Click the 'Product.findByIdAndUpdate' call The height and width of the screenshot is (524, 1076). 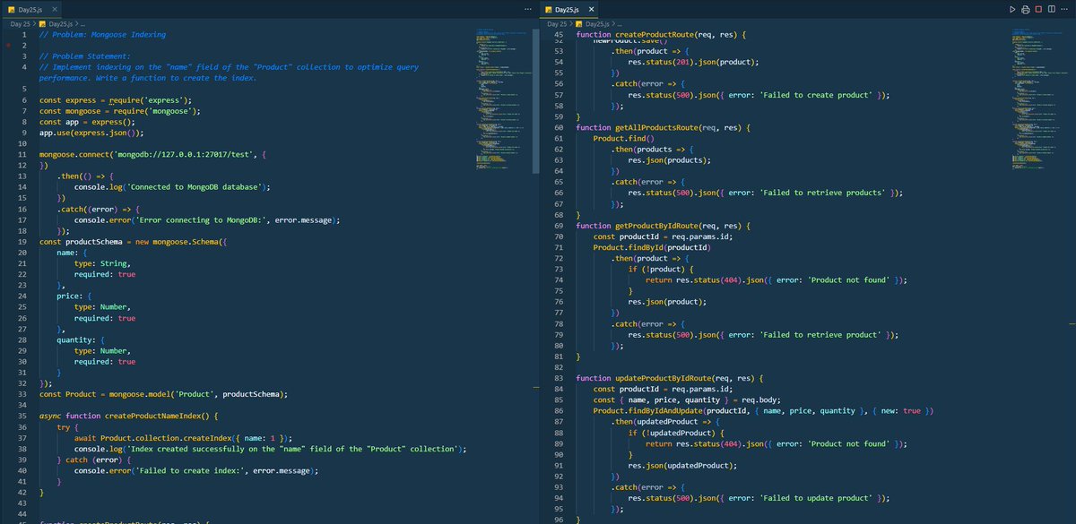point(649,410)
